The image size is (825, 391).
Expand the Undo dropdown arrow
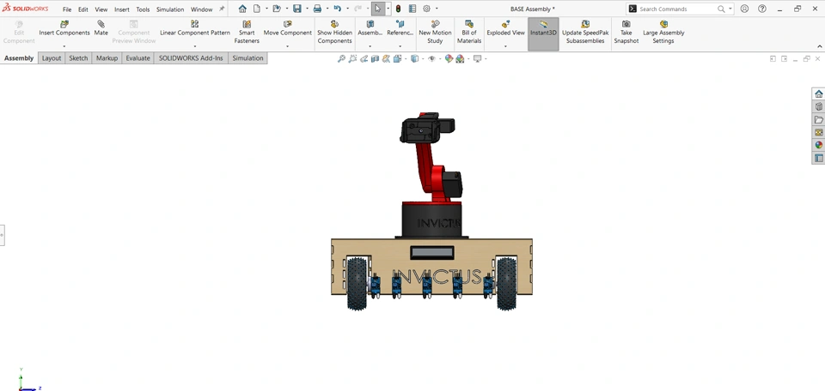347,9
